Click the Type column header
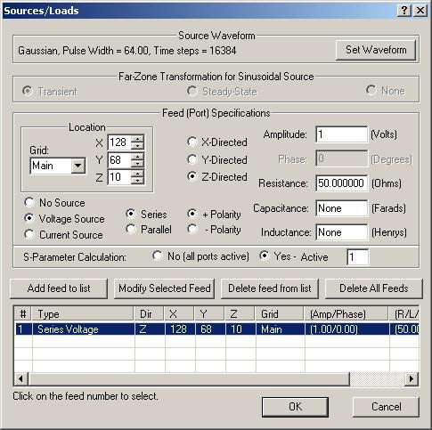Screen dimensions: 432x430 point(83,314)
